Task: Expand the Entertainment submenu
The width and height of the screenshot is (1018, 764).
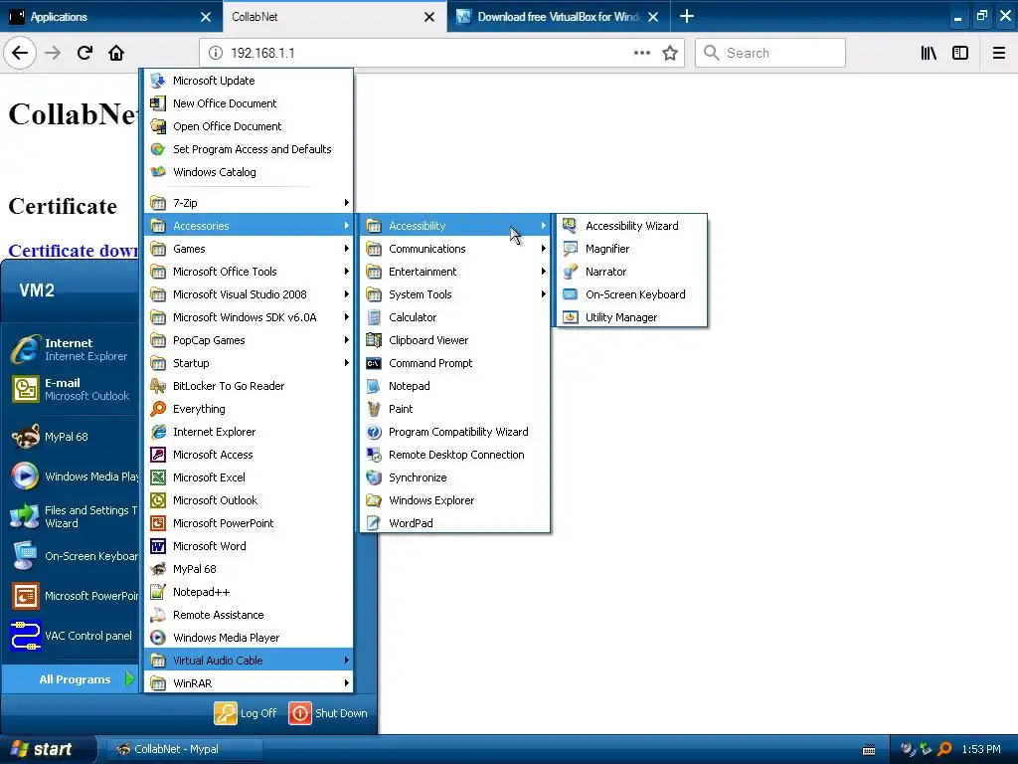Action: coord(455,272)
